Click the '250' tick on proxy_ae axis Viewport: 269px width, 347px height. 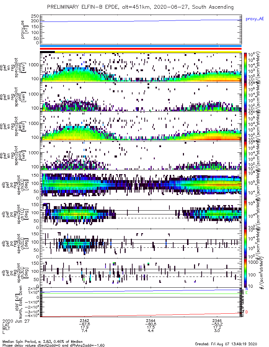coord(35,16)
